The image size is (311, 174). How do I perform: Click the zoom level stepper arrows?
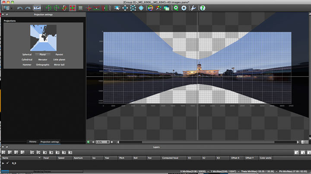pos(108,142)
